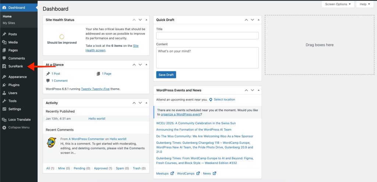Screen dimensions: 377x182
Task: Click the What's on your mind textarea
Action: [208, 58]
